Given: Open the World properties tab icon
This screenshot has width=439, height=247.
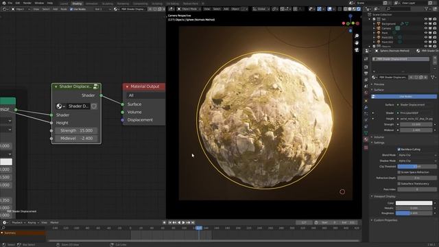Looking at the screenshot, I should point(366,93).
